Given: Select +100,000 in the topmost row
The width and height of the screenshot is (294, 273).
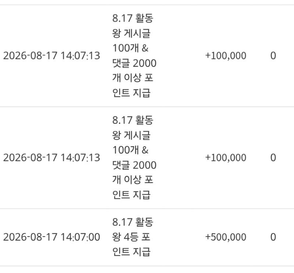Looking at the screenshot, I should pos(226,56).
